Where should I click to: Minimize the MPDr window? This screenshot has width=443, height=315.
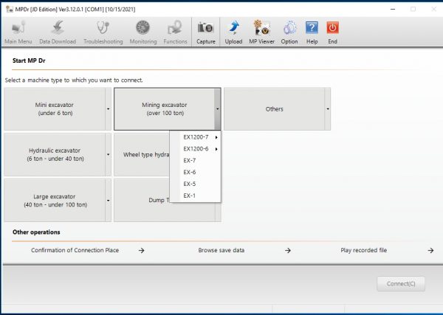393,10
